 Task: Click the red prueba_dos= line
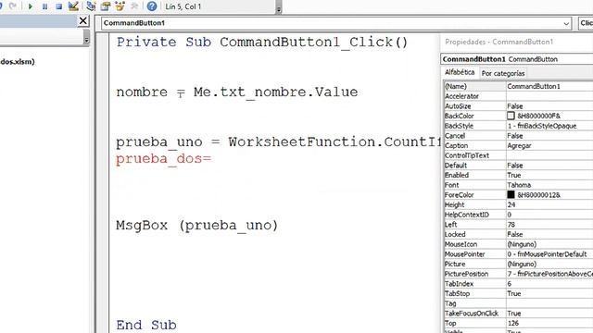(x=163, y=159)
